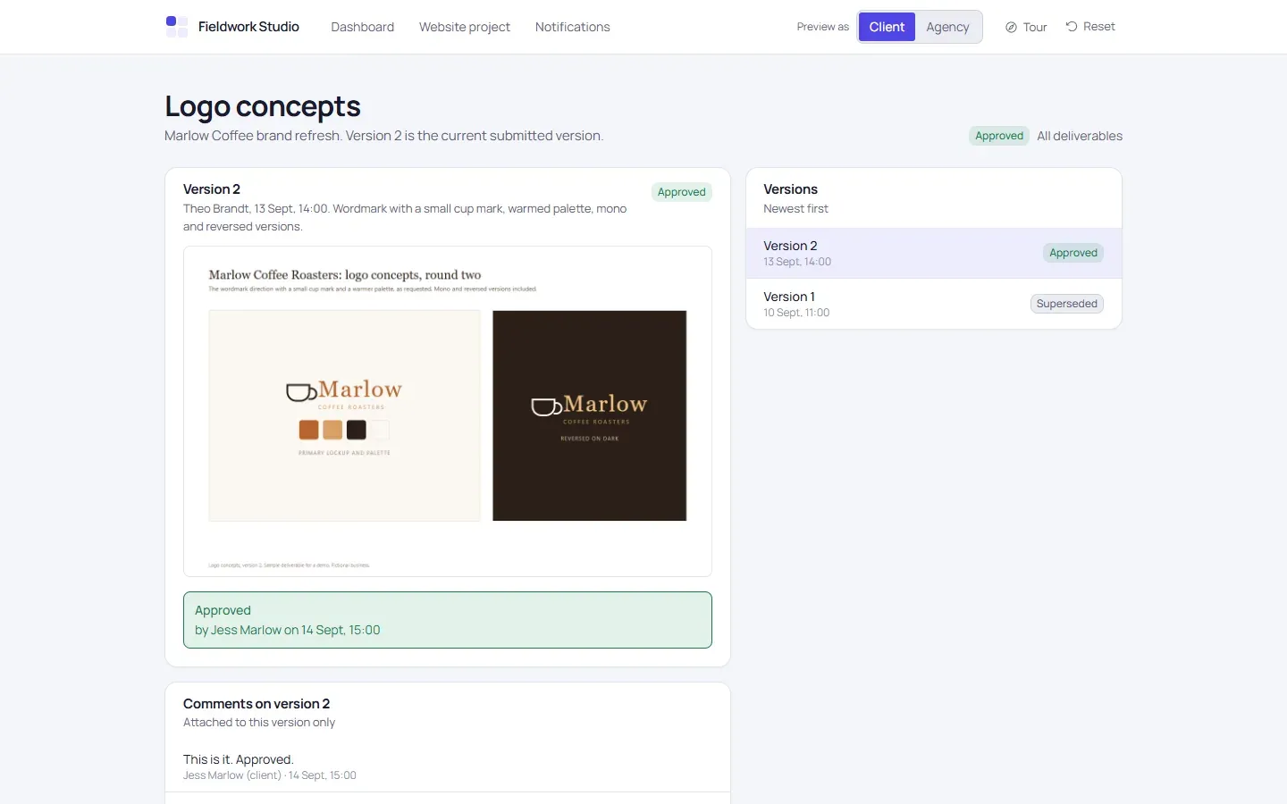
Task: Click the dark brown palette swatch
Action: pyautogui.click(x=357, y=430)
